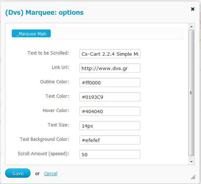This screenshot has height=184, width=201.
Task: Click the Scroll Amount speed field
Action: point(110,154)
